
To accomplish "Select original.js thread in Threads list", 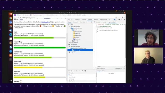I will pos(72,79).
